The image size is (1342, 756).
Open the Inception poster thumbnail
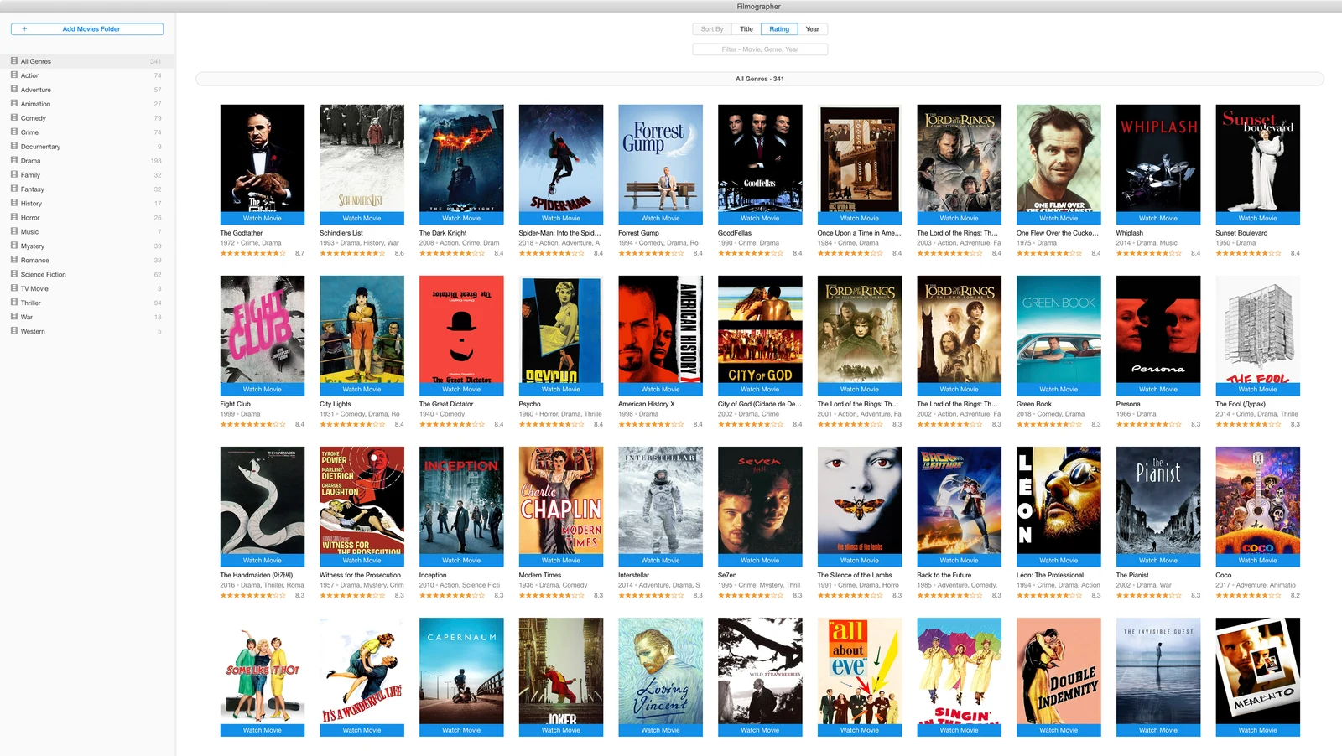point(461,500)
